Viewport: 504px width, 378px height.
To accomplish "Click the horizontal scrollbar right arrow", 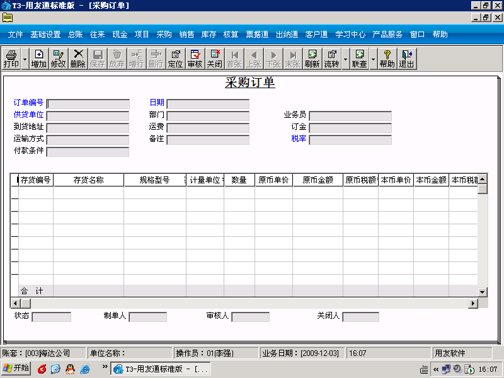I will 473,303.
